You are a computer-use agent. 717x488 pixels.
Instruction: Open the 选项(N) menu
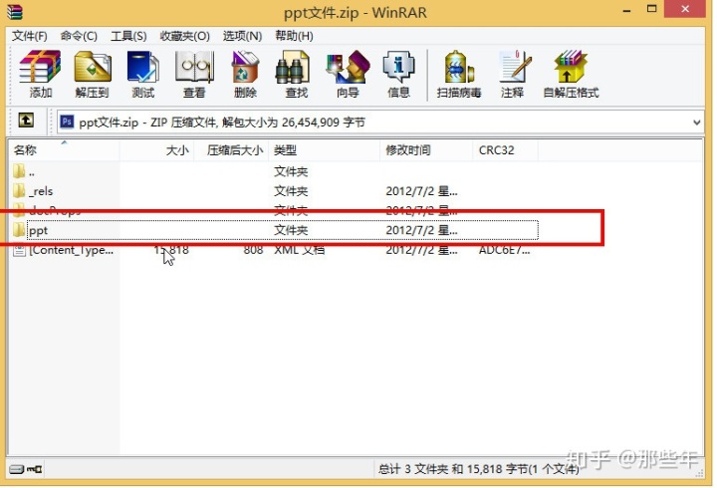click(242, 36)
